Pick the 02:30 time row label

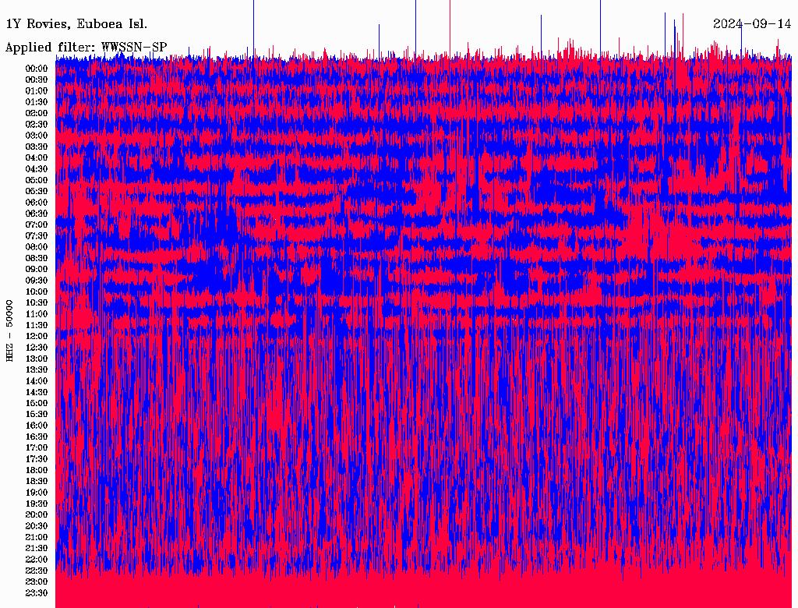tap(37, 124)
